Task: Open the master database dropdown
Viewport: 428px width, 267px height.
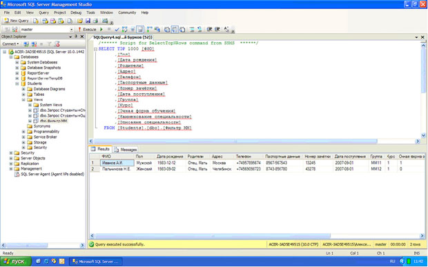Action: click(x=72, y=30)
